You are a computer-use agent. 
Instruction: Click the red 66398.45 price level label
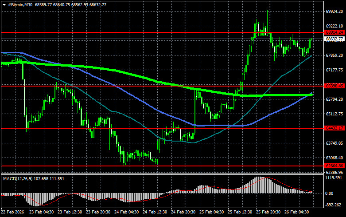335,86
